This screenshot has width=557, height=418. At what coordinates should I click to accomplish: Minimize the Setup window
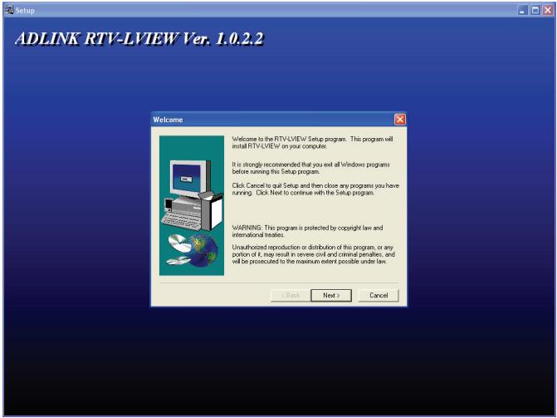[522, 10]
